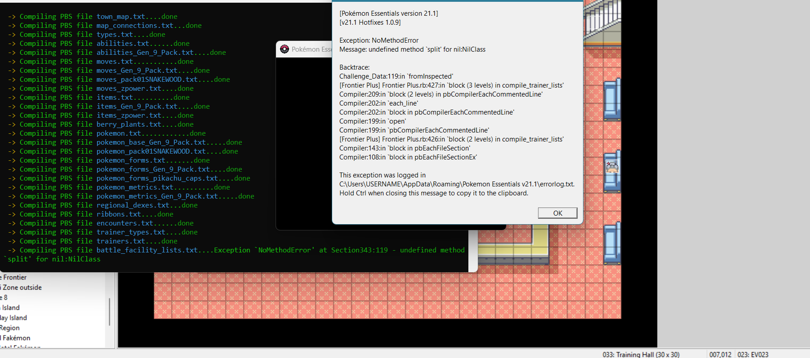Click the 'Compiler:143:in `block in pbEachFileSection'' line
The width and height of the screenshot is (810, 358).
pyautogui.click(x=405, y=148)
